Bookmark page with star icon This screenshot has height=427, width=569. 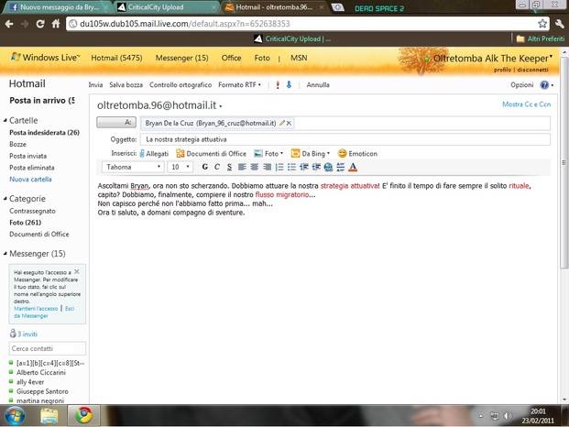(x=542, y=24)
